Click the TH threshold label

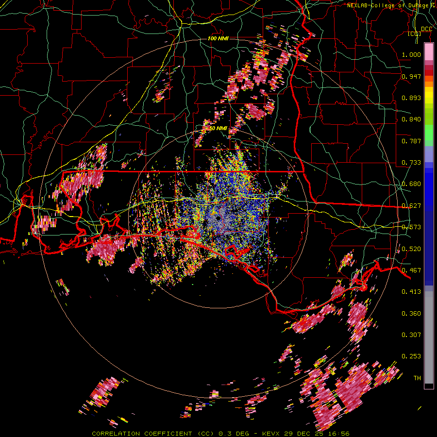point(417,378)
